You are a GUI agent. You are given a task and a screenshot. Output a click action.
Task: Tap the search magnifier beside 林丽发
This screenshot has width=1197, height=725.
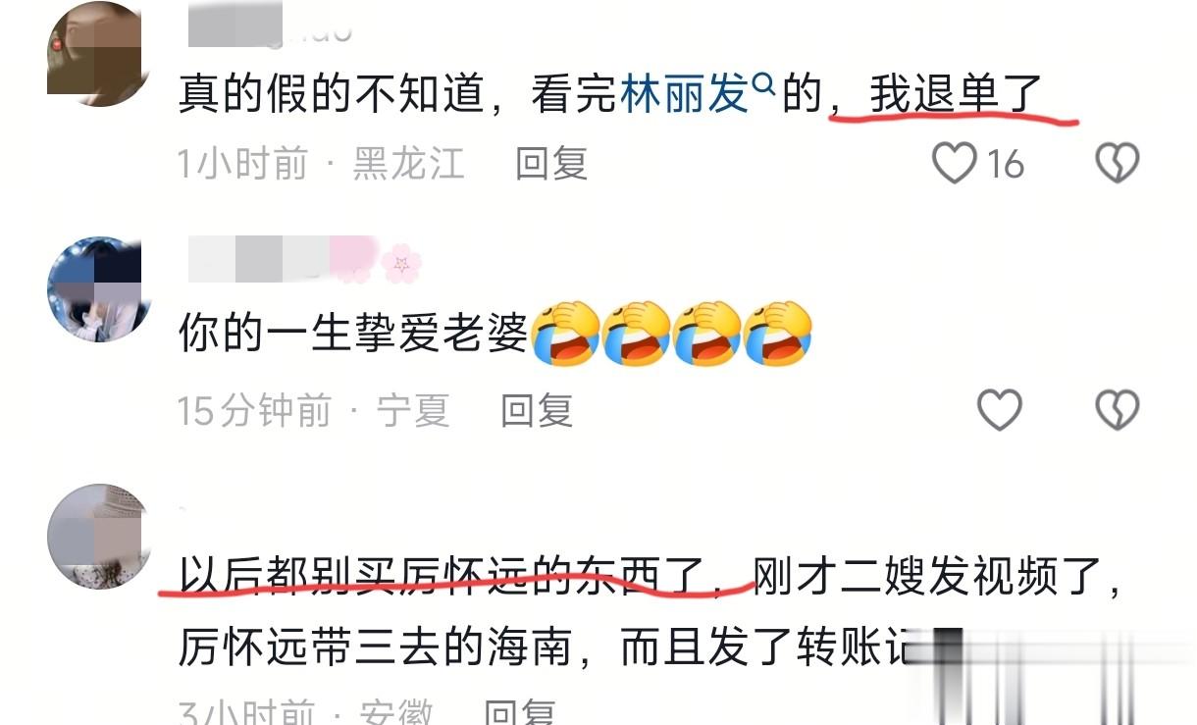(x=762, y=87)
